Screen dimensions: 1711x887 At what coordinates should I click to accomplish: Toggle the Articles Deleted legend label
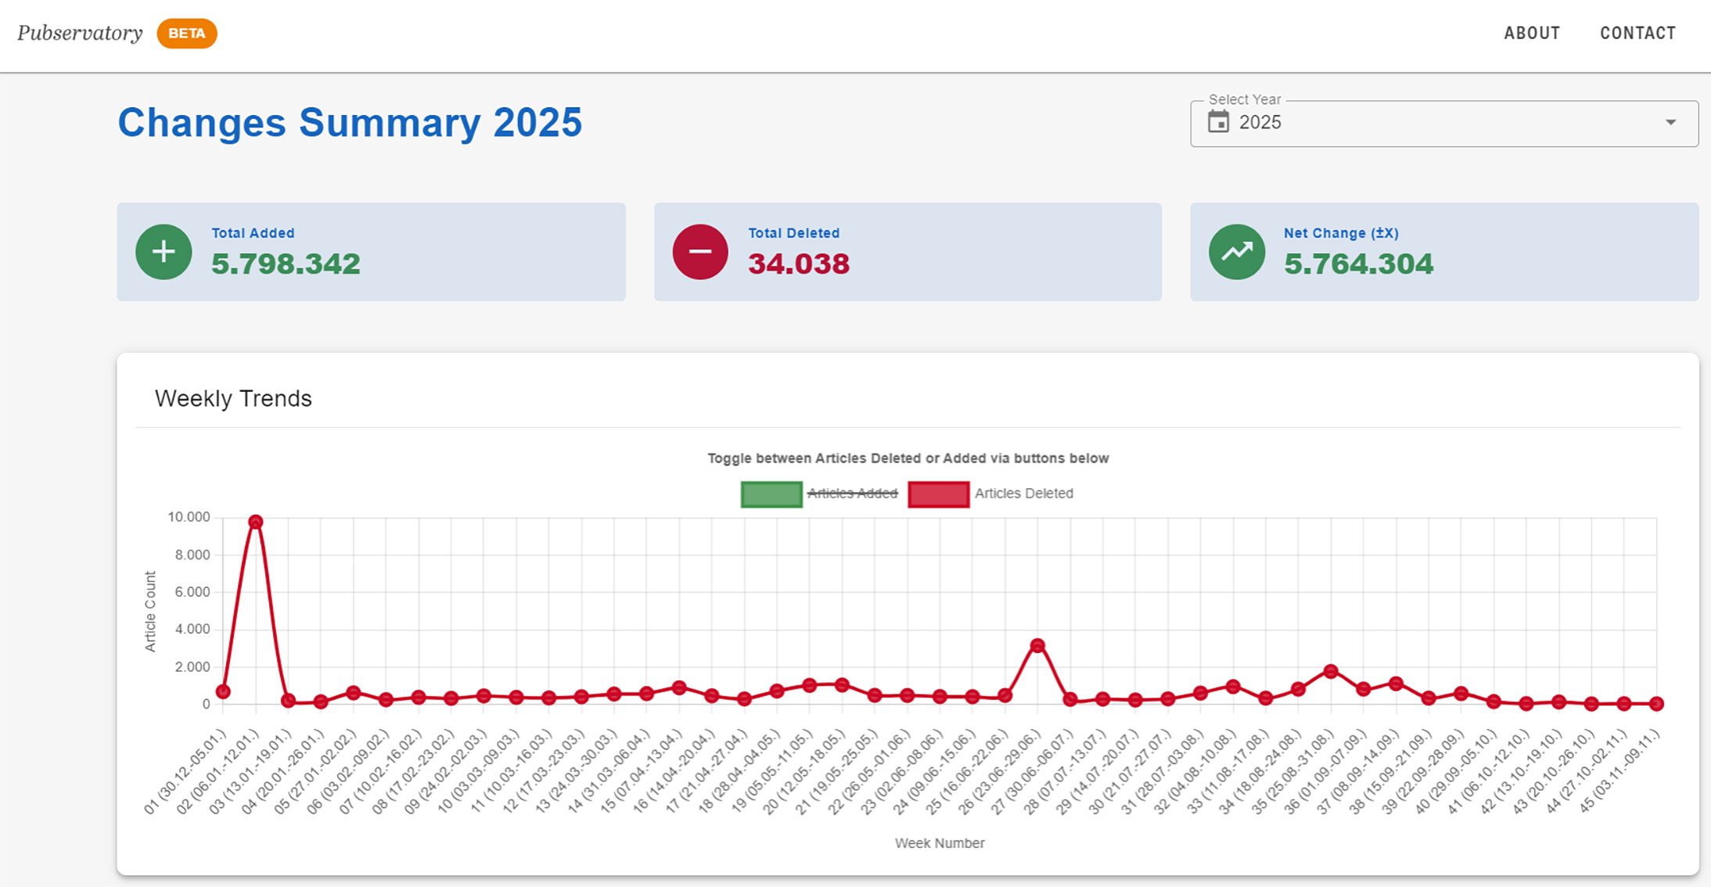[1023, 494]
